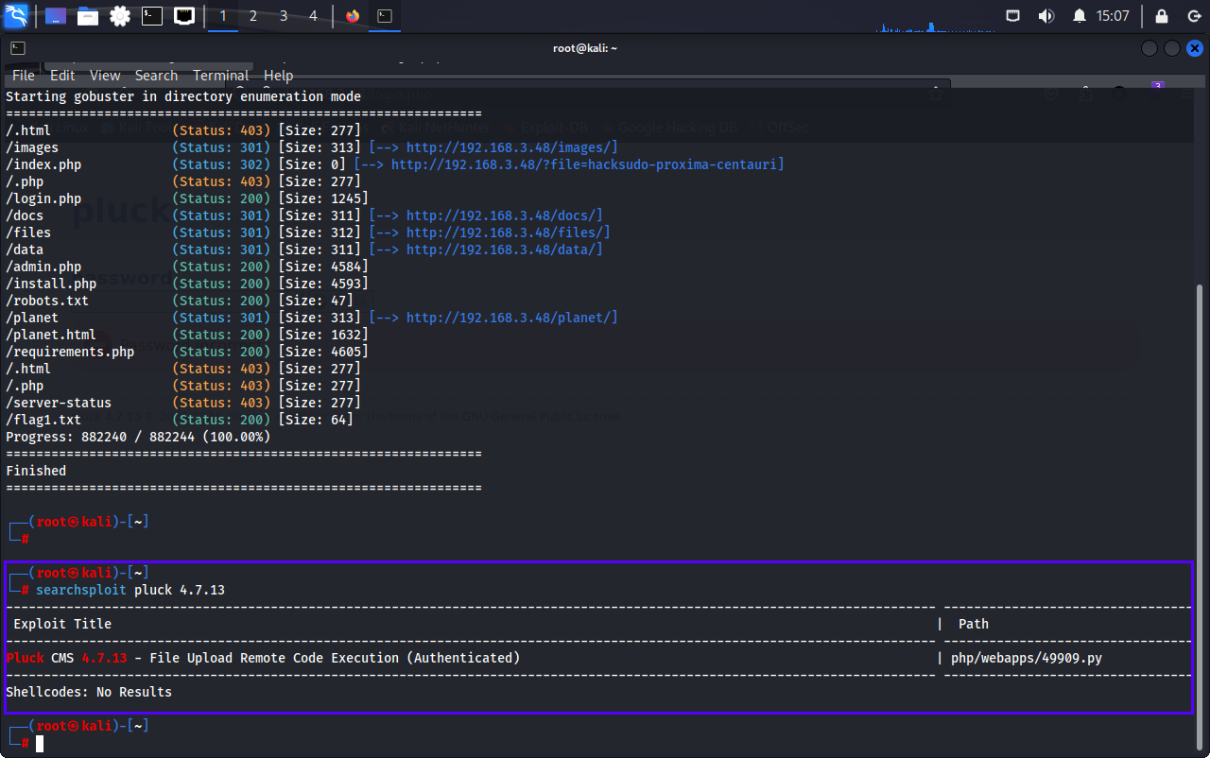This screenshot has width=1210, height=758.
Task: Click the /install.php result line
Action: pyautogui.click(x=187, y=284)
